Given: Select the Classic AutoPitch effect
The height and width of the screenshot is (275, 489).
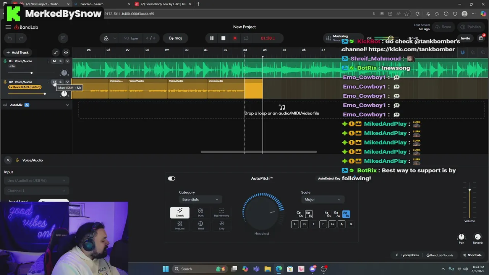Looking at the screenshot, I should coord(180,213).
